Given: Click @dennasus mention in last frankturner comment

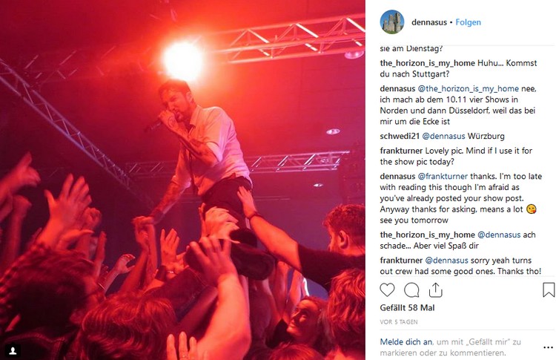Looking at the screenshot, I should (x=446, y=261).
